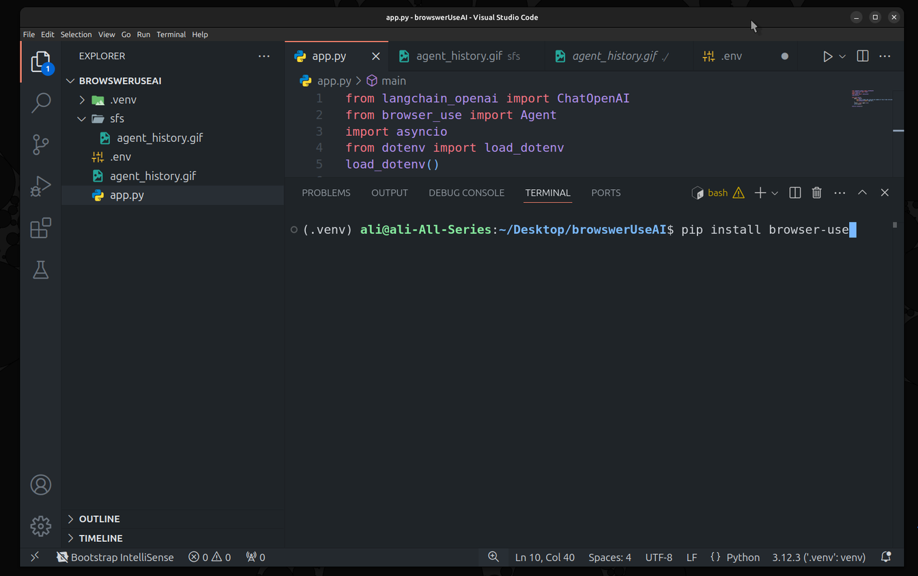
Task: Kill the terminal with trash icon
Action: (817, 193)
